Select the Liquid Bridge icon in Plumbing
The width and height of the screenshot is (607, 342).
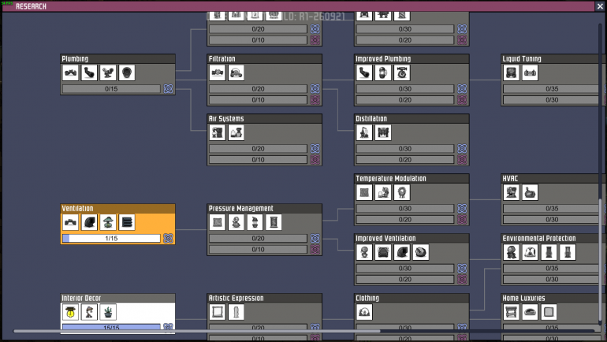[70, 72]
